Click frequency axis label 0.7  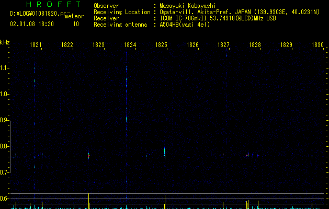coord(4,172)
